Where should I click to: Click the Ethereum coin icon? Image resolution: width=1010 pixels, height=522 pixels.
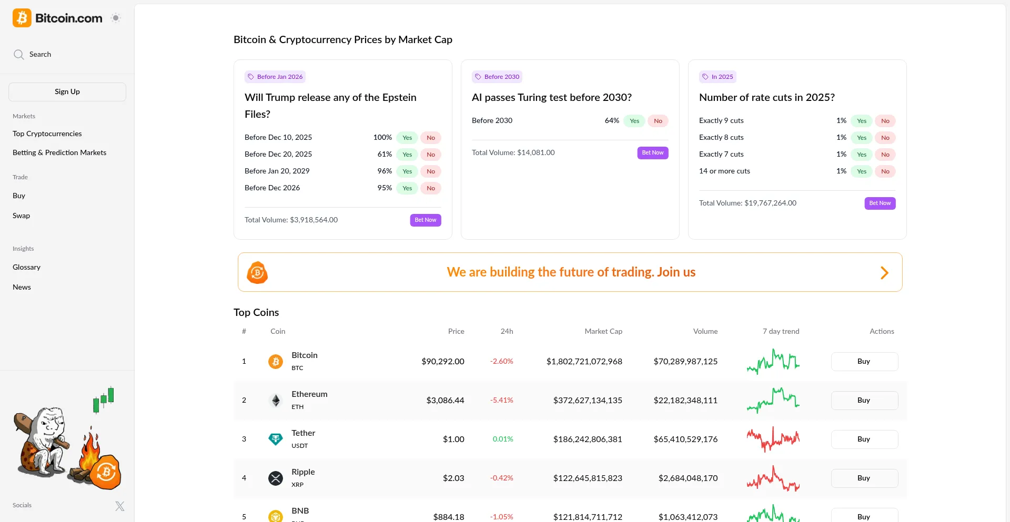point(276,400)
